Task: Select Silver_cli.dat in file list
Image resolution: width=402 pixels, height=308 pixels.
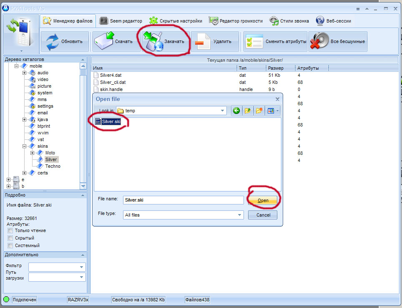Action: point(113,82)
